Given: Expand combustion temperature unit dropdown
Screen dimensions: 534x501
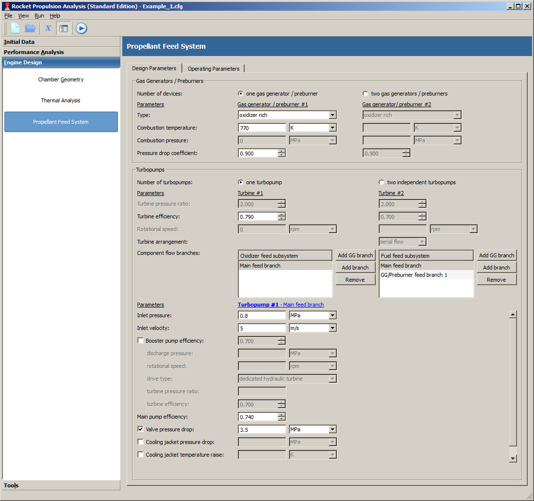Looking at the screenshot, I should (332, 128).
